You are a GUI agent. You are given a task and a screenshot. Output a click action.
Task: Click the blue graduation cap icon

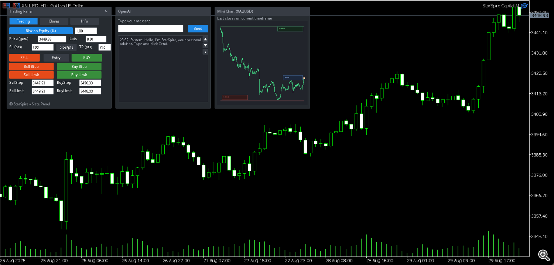pyautogui.click(x=524, y=6)
